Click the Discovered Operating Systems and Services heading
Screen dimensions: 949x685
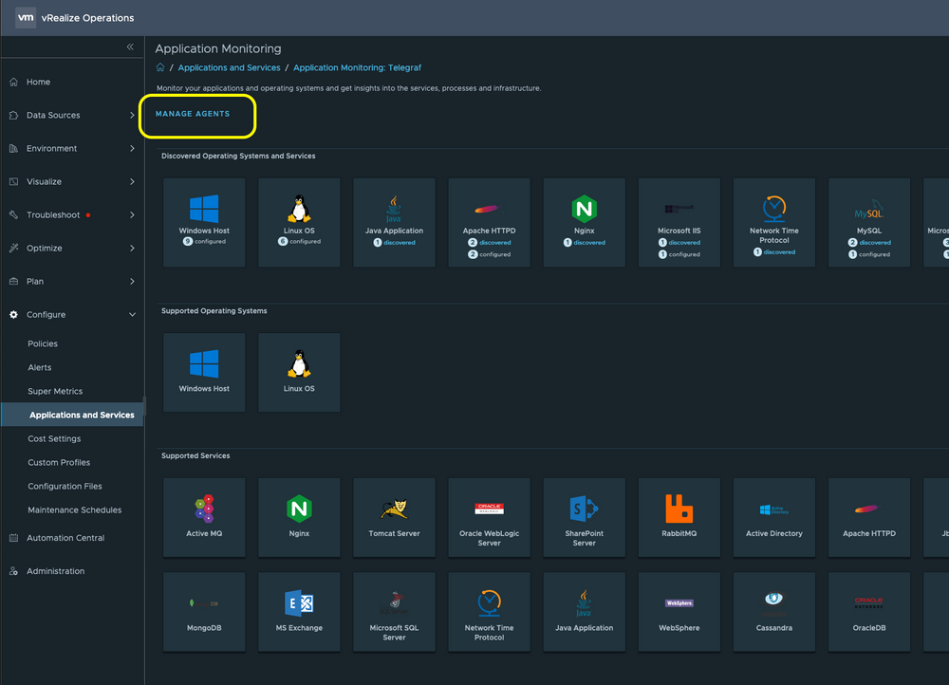[238, 157]
